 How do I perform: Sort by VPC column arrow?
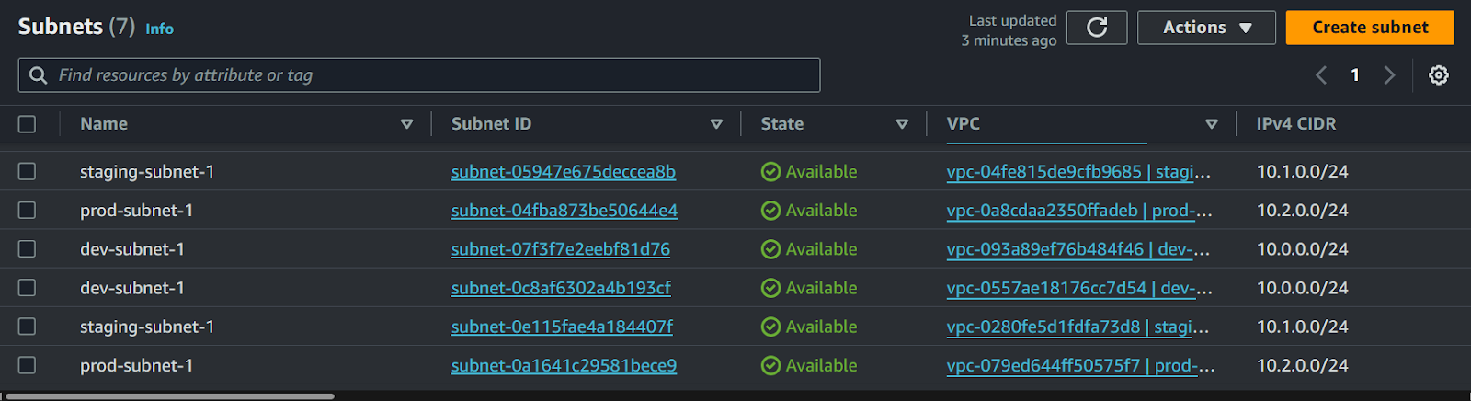click(1212, 124)
